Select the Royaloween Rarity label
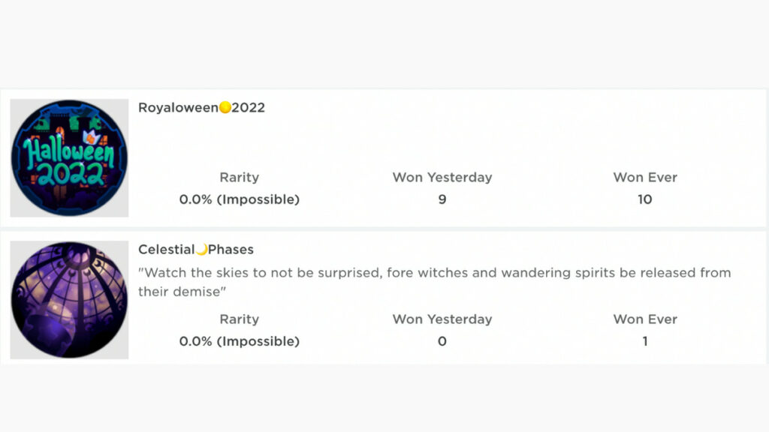769x432 pixels. click(240, 177)
